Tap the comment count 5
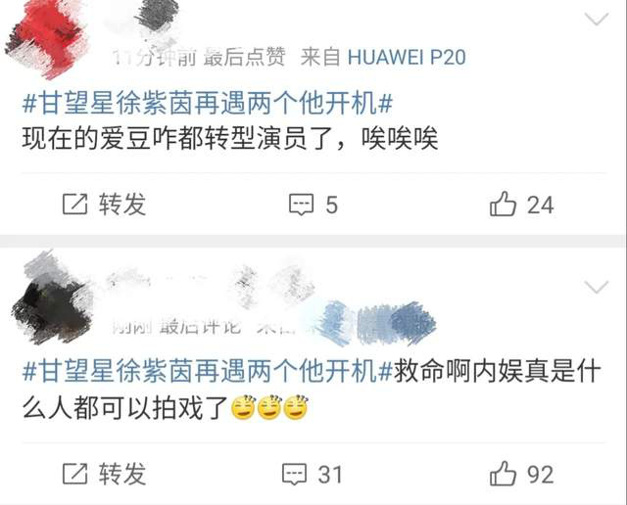This screenshot has width=627, height=505. point(331,205)
